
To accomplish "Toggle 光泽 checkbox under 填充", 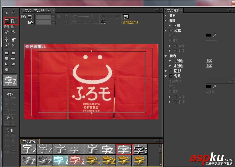I will pos(175,46).
